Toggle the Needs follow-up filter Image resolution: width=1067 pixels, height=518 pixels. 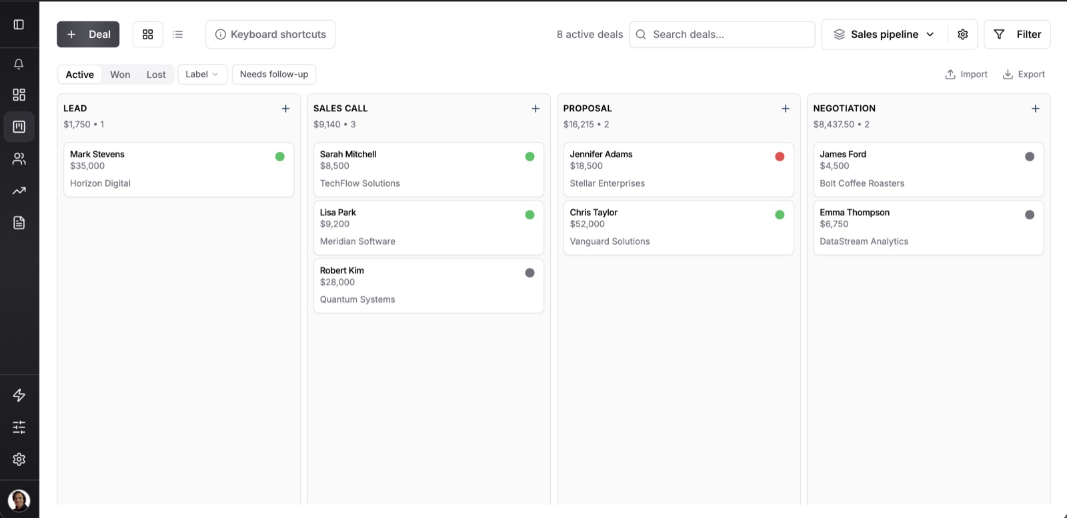[x=274, y=74]
